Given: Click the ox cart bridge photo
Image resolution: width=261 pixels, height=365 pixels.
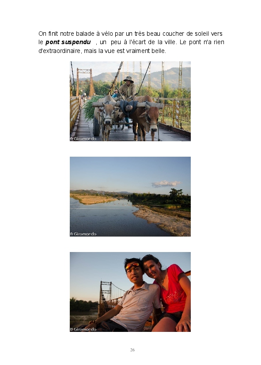Looking at the screenshot, I should [130, 101].
